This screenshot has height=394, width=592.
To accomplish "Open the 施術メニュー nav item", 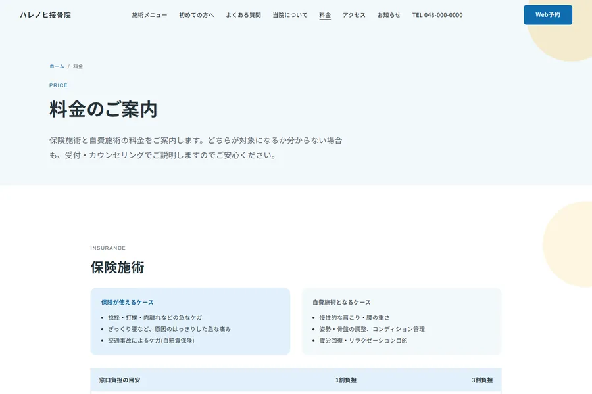I will point(149,15).
